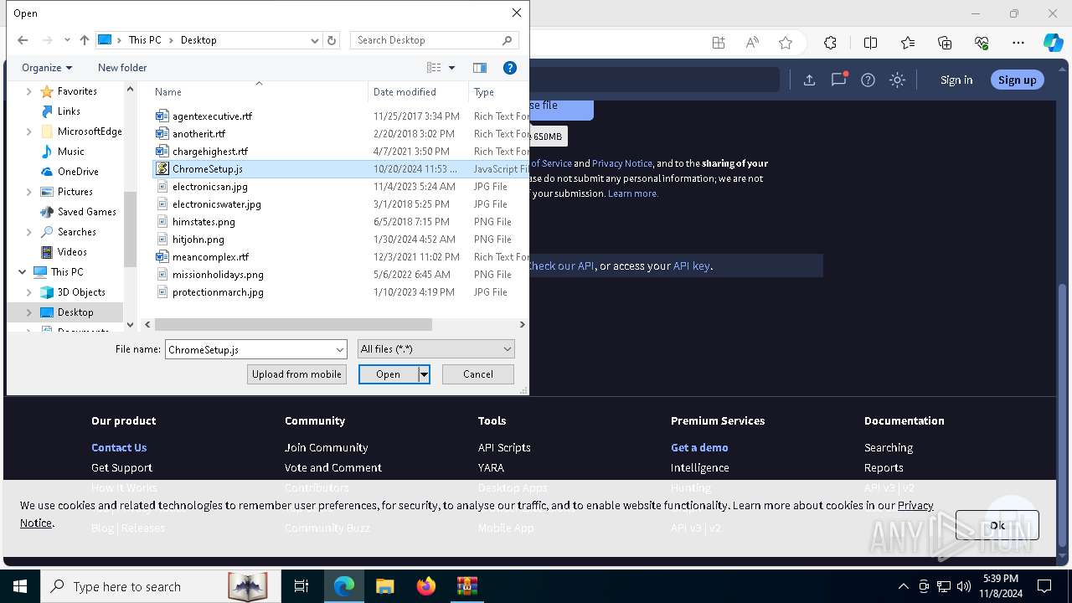Select file chargehighest.rtf
The height and width of the screenshot is (603, 1072).
click(x=209, y=152)
